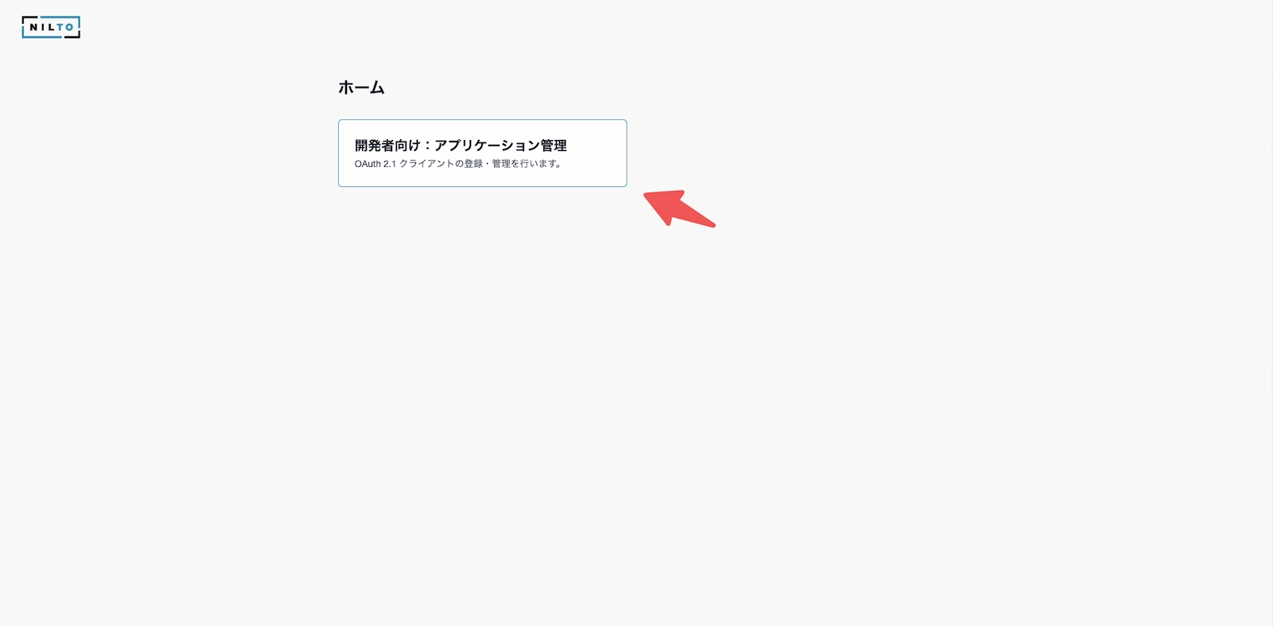Click the red arrow annotation graphic
The image size is (1273, 626).
click(x=679, y=208)
